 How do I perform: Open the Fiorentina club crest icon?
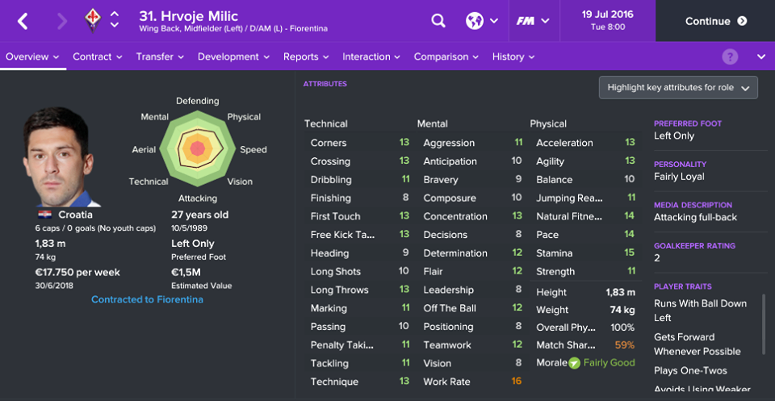click(92, 21)
